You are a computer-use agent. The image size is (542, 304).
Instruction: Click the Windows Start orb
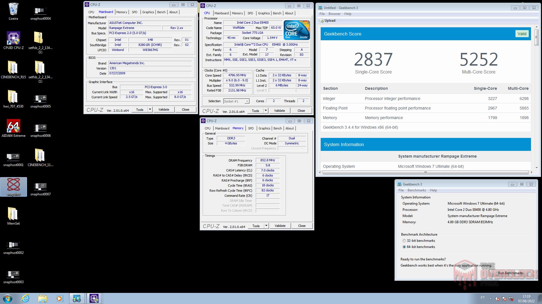(8, 298)
